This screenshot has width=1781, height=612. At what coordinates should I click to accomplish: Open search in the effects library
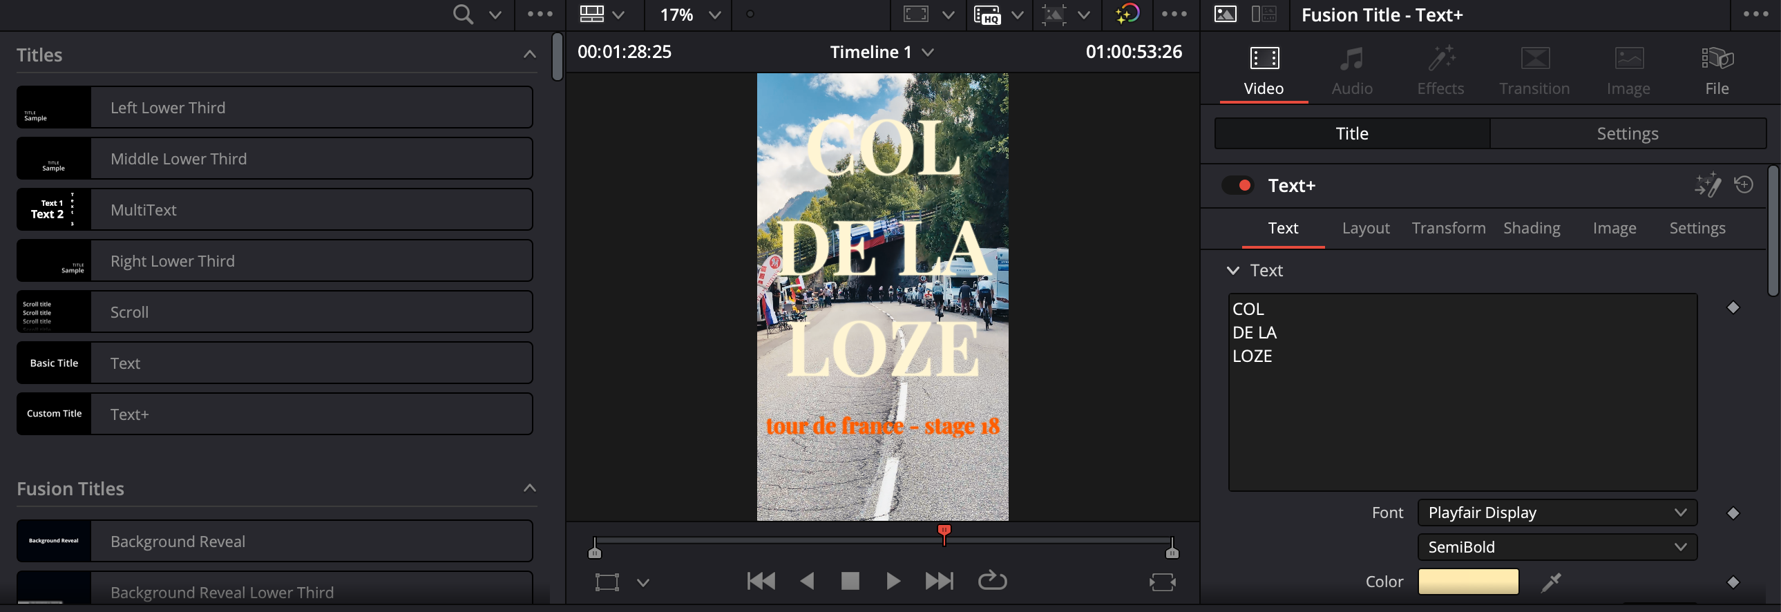point(463,15)
